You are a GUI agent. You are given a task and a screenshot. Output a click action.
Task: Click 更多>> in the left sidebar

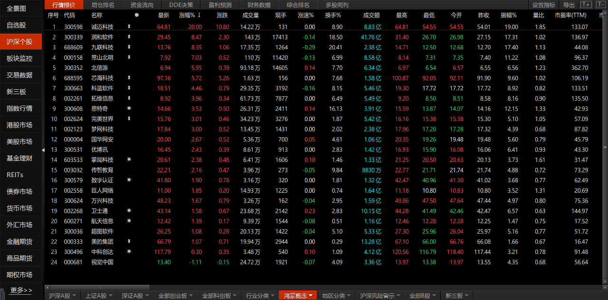[x=21, y=290]
